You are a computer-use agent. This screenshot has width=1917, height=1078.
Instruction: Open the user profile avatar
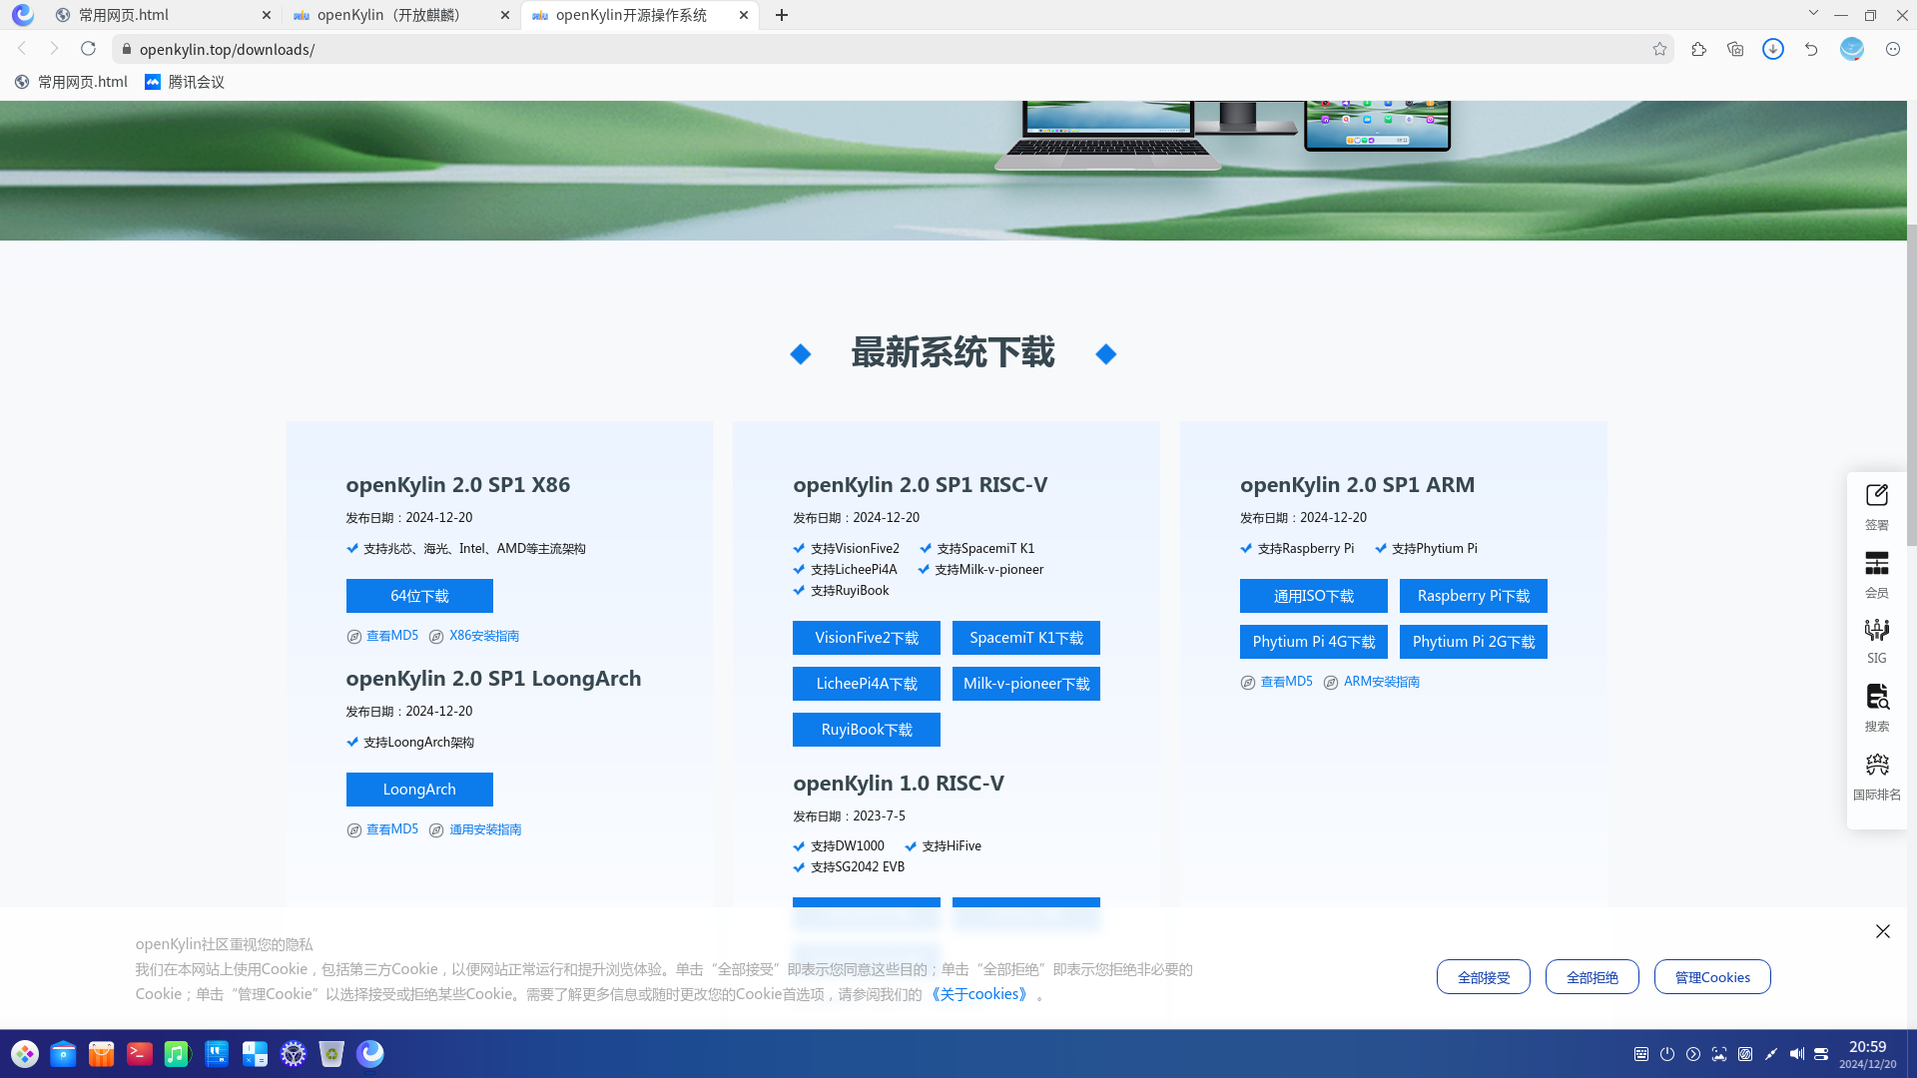(1852, 49)
